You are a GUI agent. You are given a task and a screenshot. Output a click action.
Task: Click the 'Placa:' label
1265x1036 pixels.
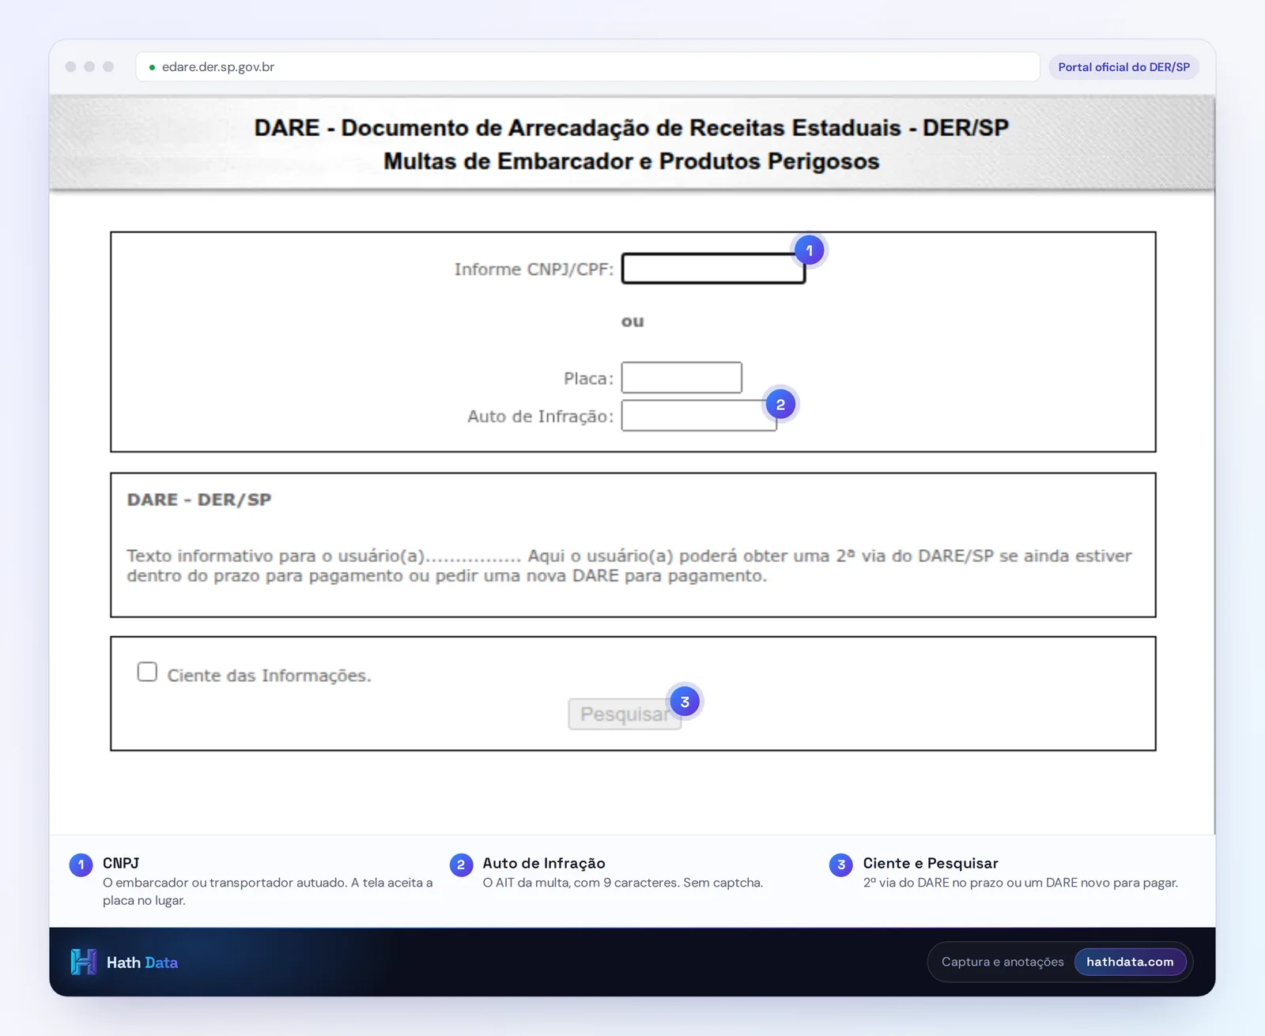[588, 379]
